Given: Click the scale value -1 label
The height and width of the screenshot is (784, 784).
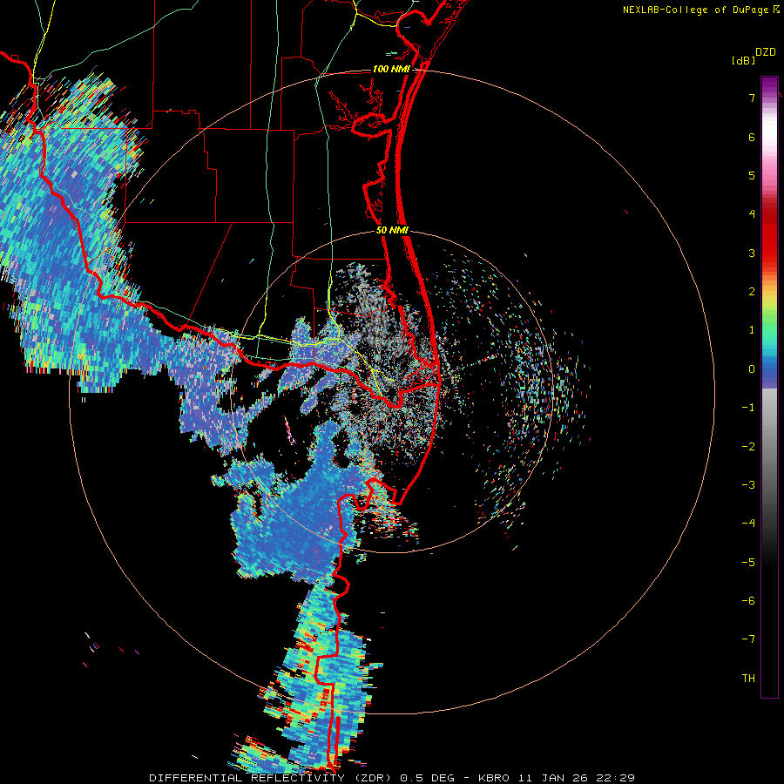Looking at the screenshot, I should 748,408.
